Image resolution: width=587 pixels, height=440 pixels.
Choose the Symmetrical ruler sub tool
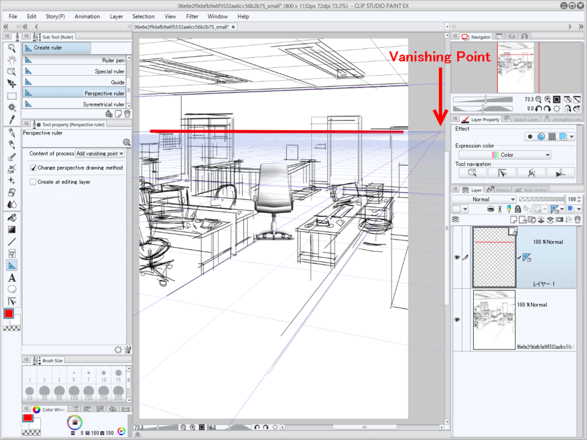[103, 105]
